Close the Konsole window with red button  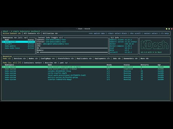point(172,29)
